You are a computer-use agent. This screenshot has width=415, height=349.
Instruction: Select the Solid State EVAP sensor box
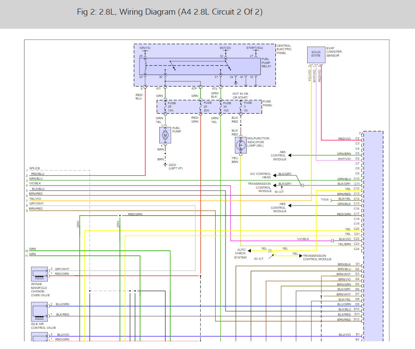click(316, 53)
